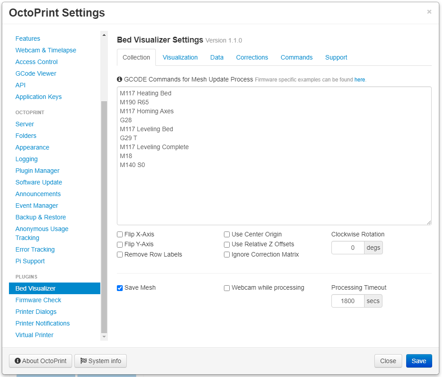Viewport: 442px width, 377px height.
Task: Go to Printer Dialogs settings
Action: click(36, 312)
